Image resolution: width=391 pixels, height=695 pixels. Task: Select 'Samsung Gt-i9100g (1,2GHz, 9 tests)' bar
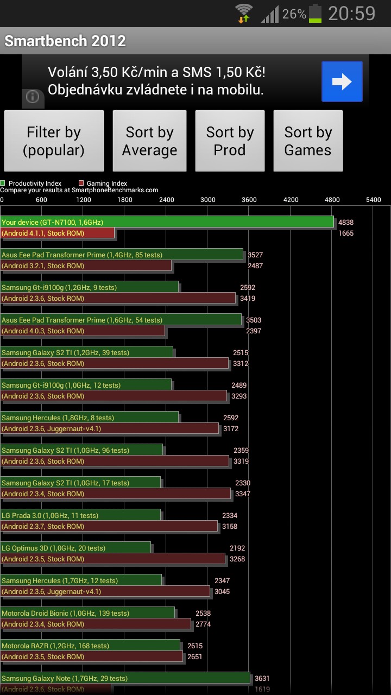click(x=89, y=287)
